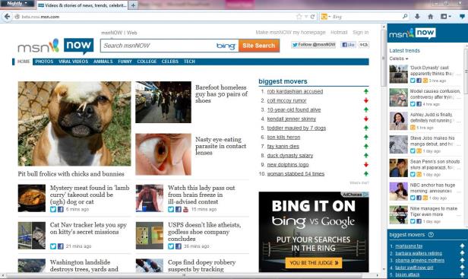Share the Cat Nav tracker story on Facebook
This screenshot has width=468, height=279.
[x=60, y=246]
